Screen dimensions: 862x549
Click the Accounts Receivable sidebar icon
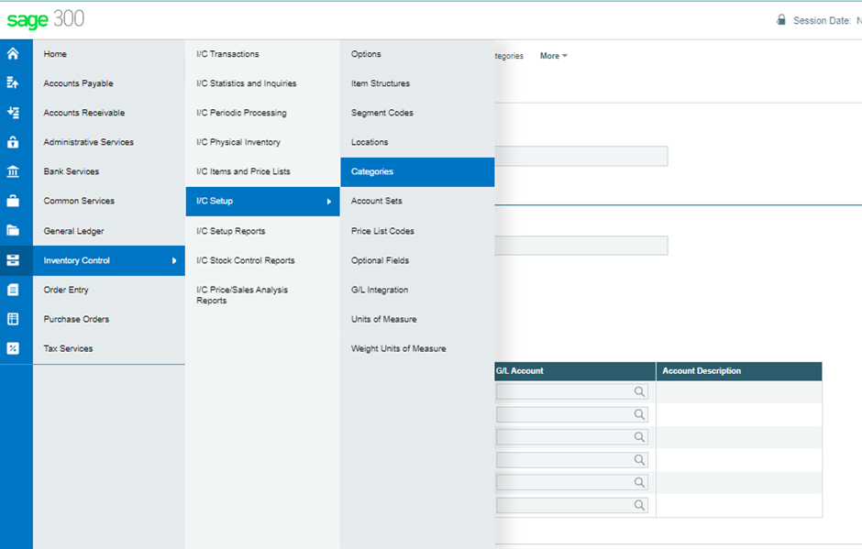[x=13, y=113]
